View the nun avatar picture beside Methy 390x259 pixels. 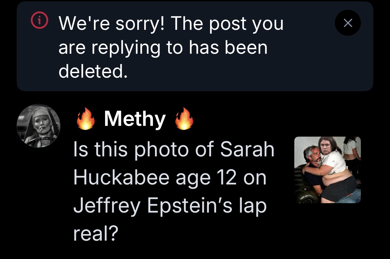(38, 126)
